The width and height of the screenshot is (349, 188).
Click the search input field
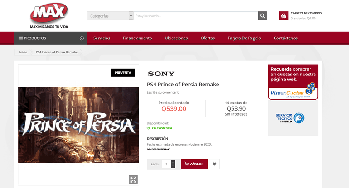(195, 16)
